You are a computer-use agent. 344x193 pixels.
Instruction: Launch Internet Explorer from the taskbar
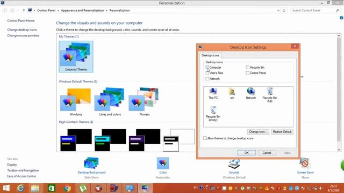(x=20, y=188)
